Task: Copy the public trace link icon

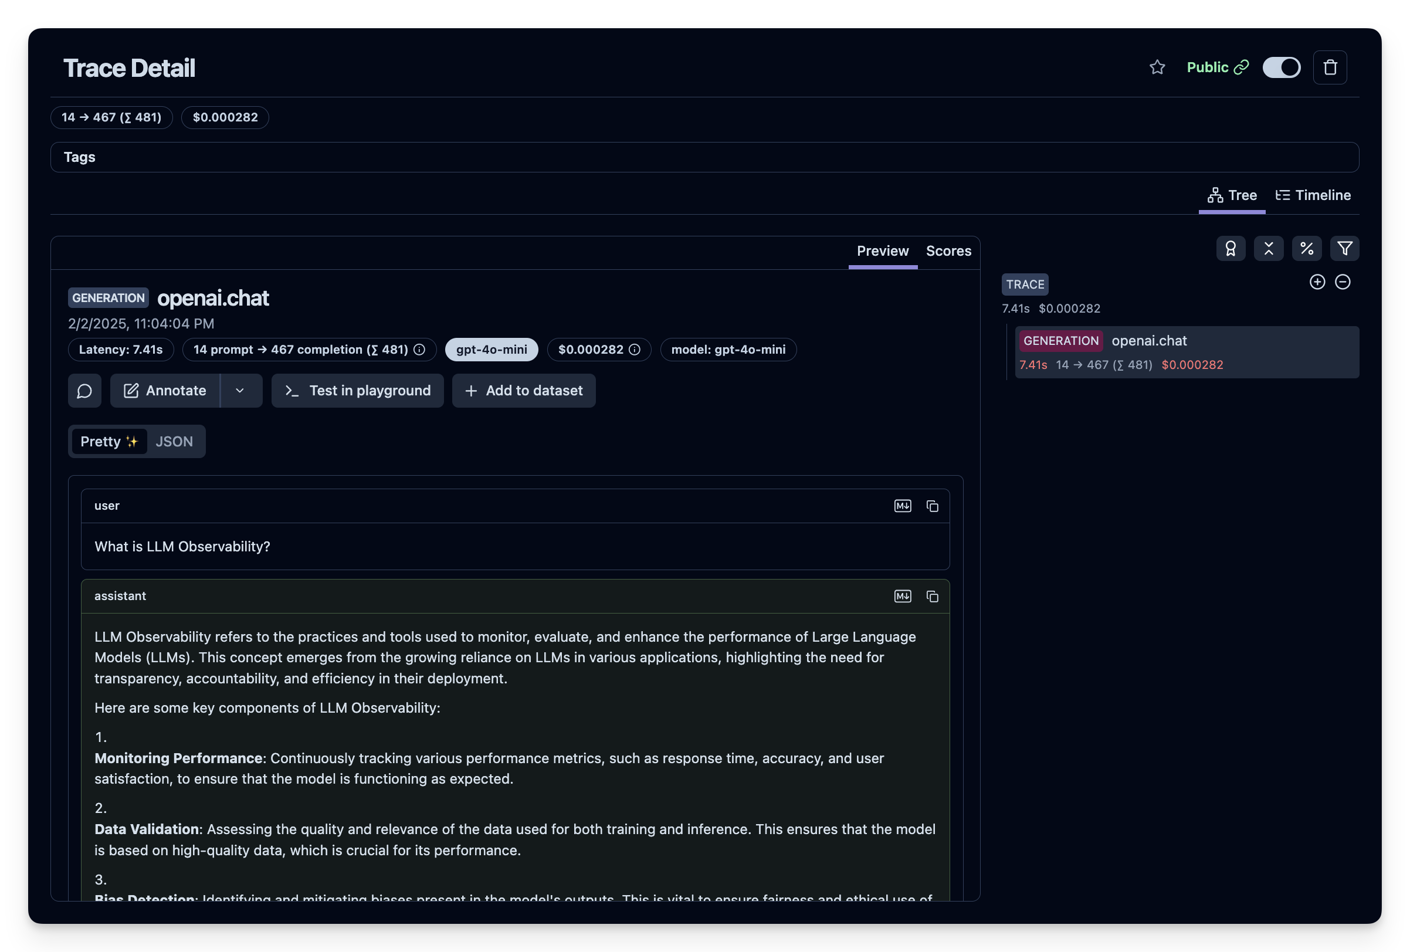Action: coord(1242,67)
